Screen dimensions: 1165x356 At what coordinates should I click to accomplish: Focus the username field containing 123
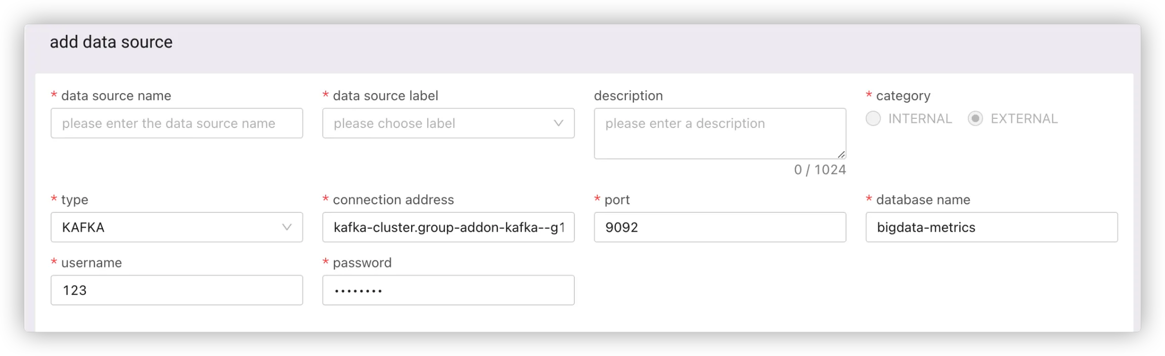pos(176,290)
